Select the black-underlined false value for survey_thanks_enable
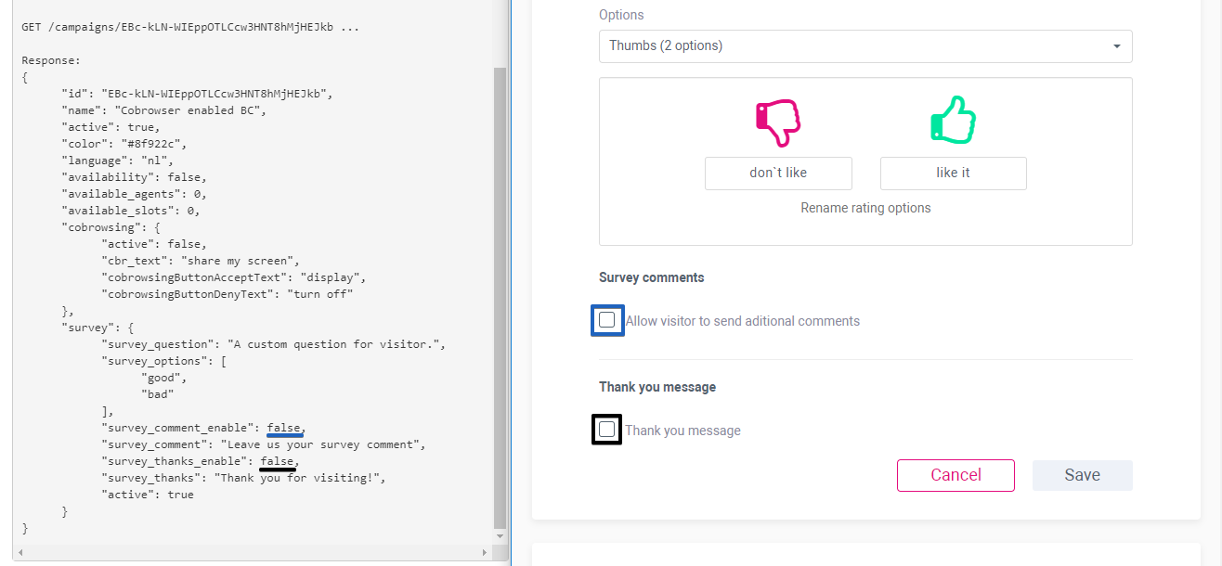 [277, 460]
